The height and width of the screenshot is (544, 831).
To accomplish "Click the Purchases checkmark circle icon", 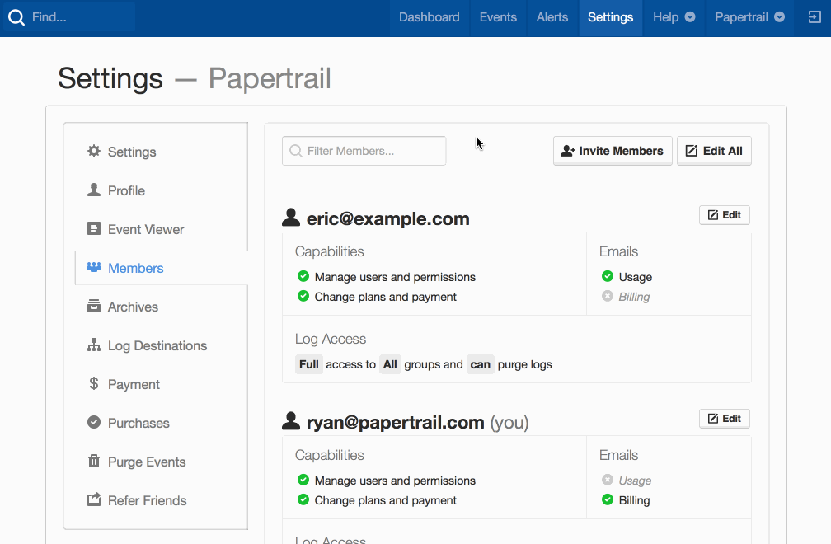I will coord(94,422).
